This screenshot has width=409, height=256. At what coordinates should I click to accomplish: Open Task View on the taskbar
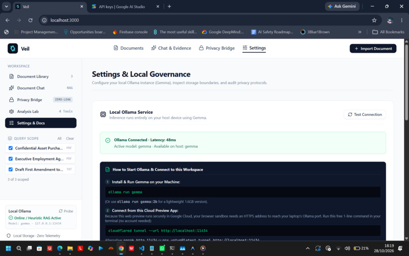pos(29,248)
